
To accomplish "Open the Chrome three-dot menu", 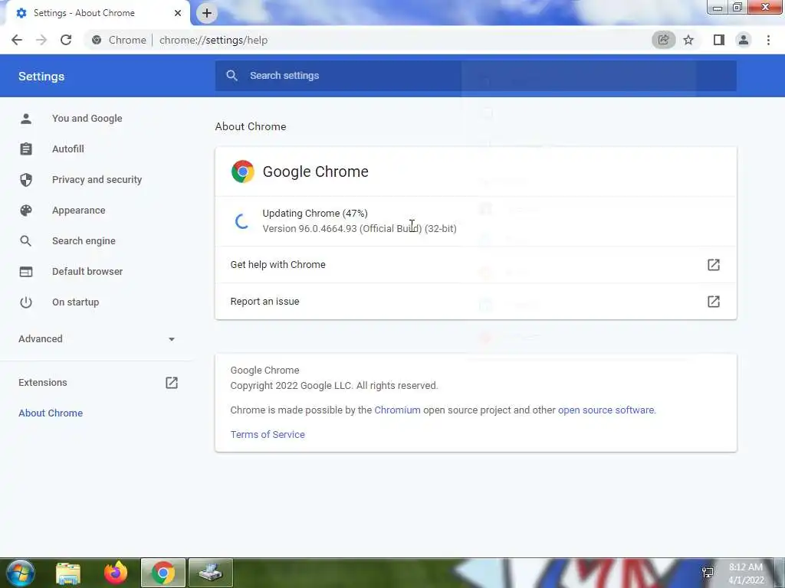I will coord(768,40).
